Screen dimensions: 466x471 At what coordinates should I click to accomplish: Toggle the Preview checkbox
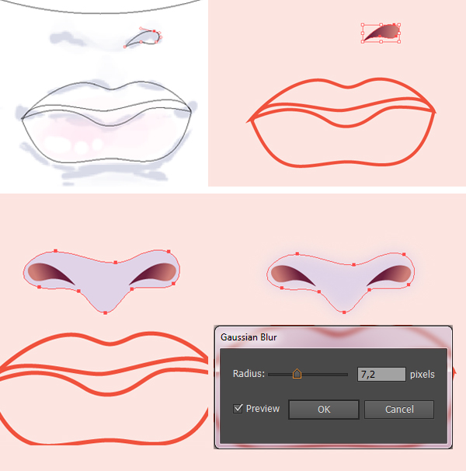coord(238,409)
